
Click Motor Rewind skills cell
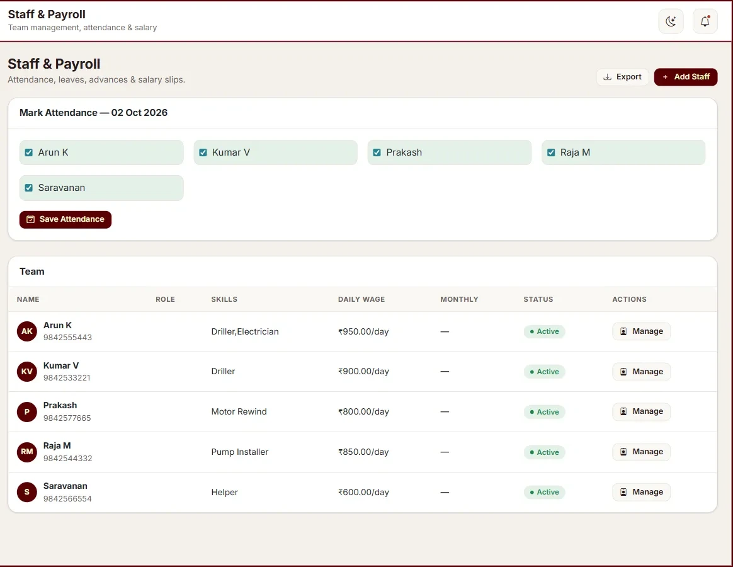point(239,411)
